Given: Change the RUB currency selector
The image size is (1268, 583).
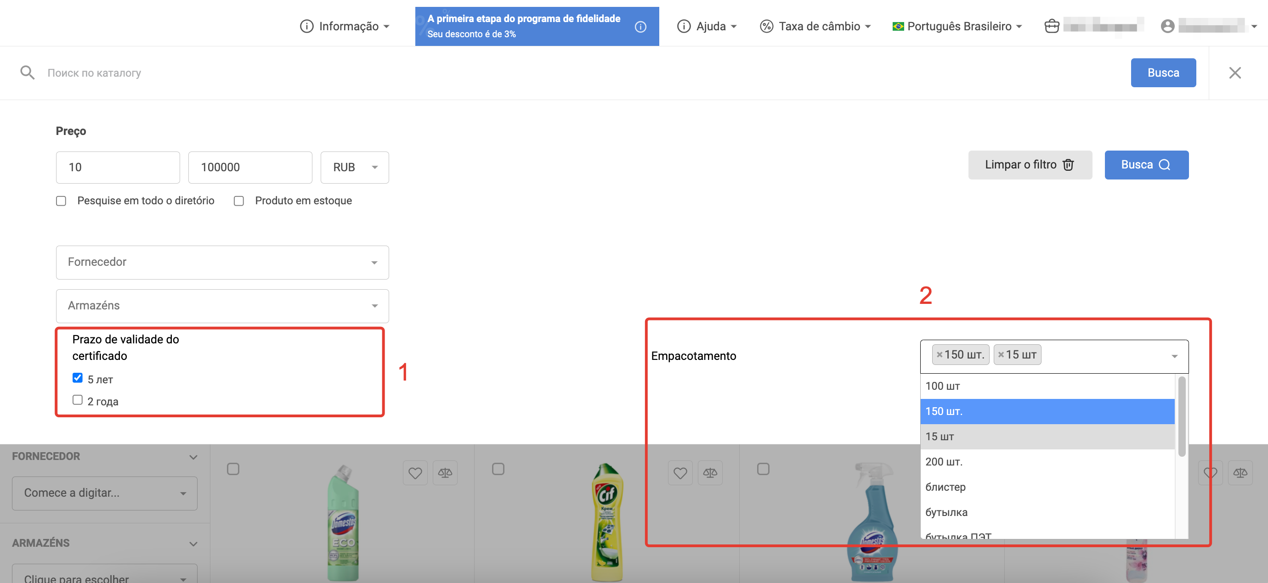Looking at the screenshot, I should tap(354, 167).
